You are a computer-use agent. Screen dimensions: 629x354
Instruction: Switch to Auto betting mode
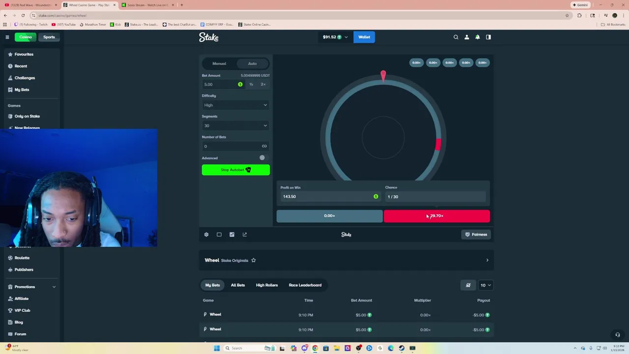pyautogui.click(x=252, y=63)
